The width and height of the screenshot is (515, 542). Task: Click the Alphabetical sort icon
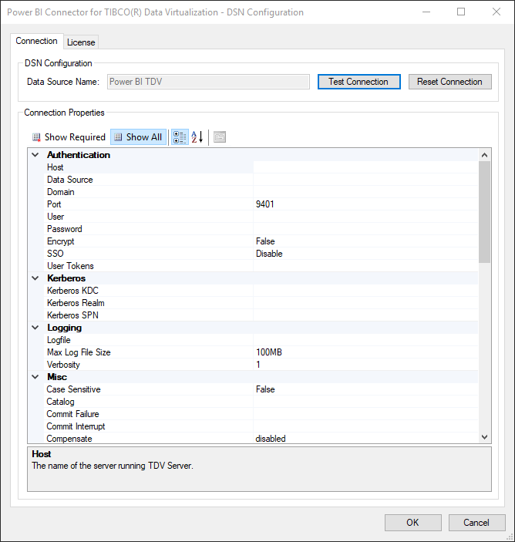[197, 137]
